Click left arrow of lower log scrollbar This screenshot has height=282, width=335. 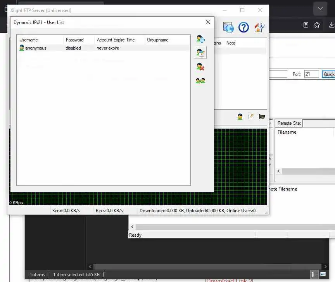(132, 227)
